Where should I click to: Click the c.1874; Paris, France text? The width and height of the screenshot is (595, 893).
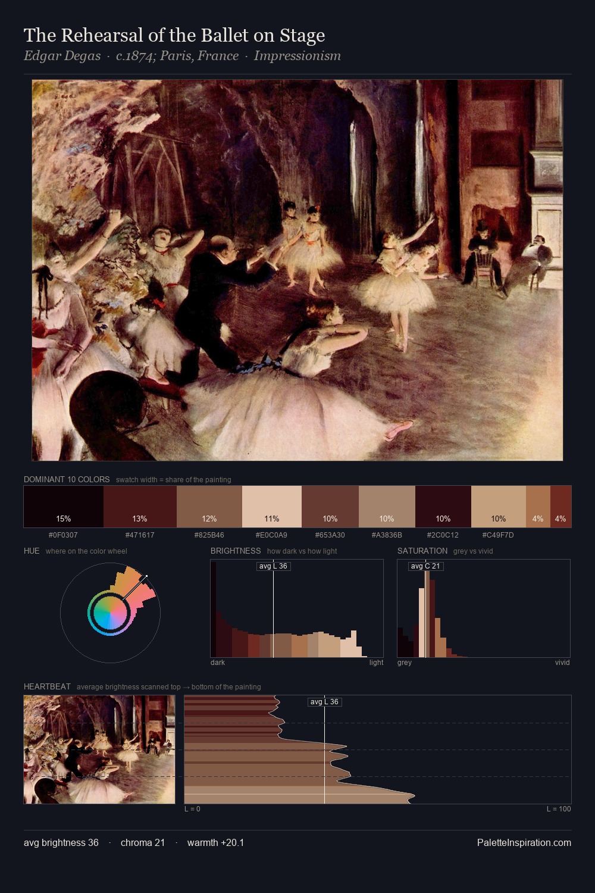tap(177, 56)
